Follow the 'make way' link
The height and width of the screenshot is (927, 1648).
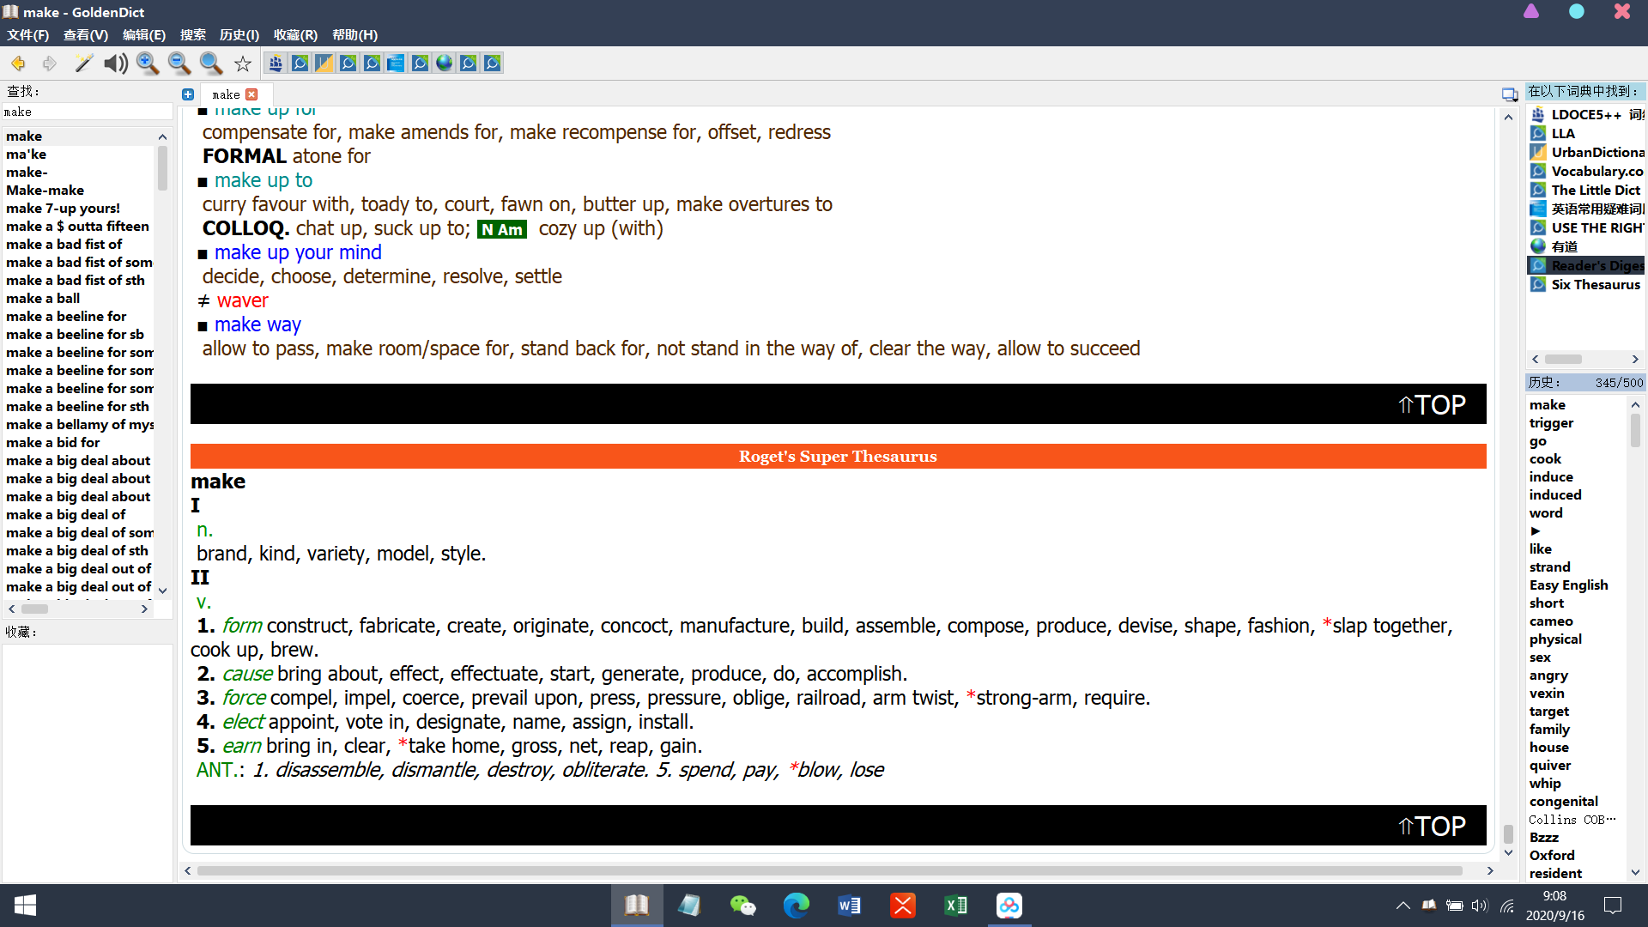(x=257, y=324)
